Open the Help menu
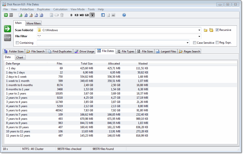 tap(101, 9)
